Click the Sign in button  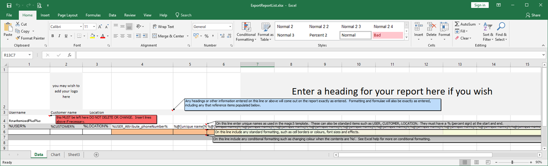479,5
